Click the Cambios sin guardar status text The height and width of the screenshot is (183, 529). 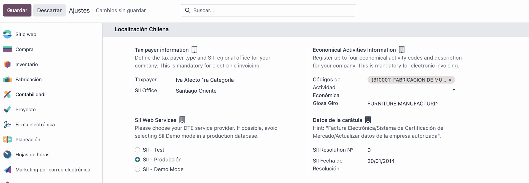[121, 10]
